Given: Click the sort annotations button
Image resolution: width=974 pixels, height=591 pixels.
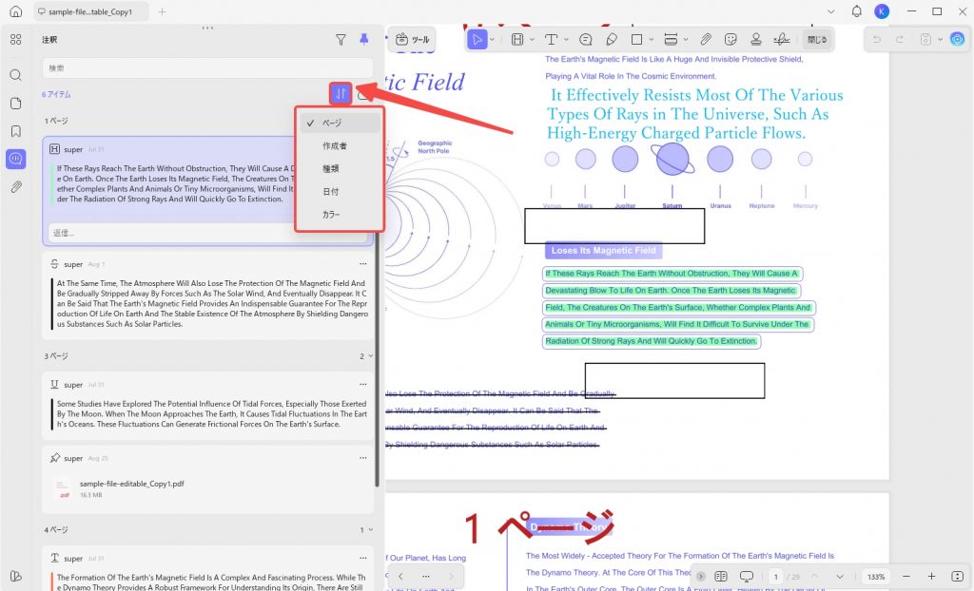Looking at the screenshot, I should tap(341, 94).
